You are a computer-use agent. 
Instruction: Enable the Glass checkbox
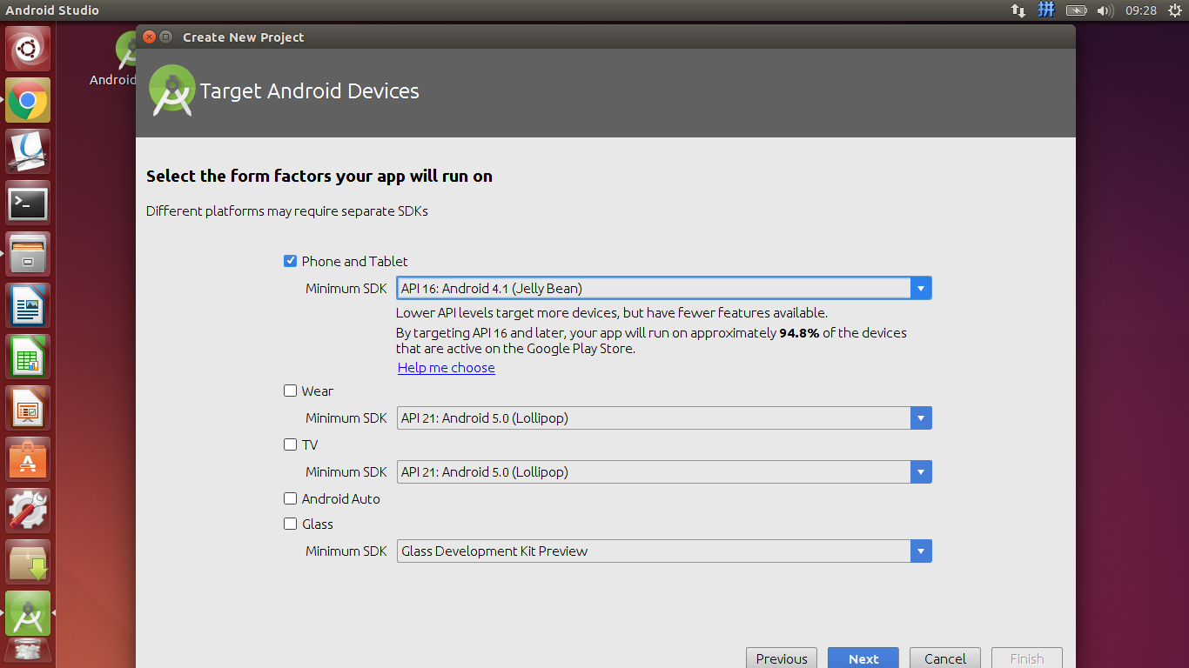291,524
